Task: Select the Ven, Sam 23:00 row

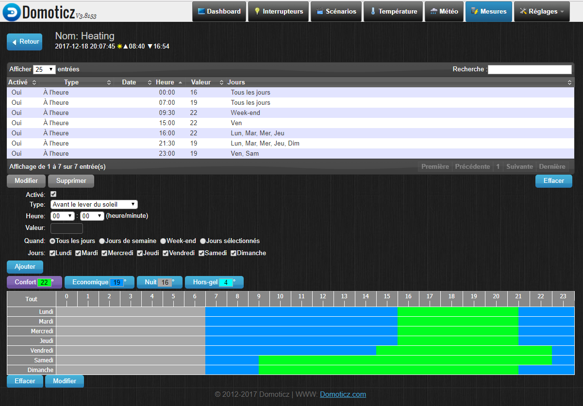Action: click(290, 153)
